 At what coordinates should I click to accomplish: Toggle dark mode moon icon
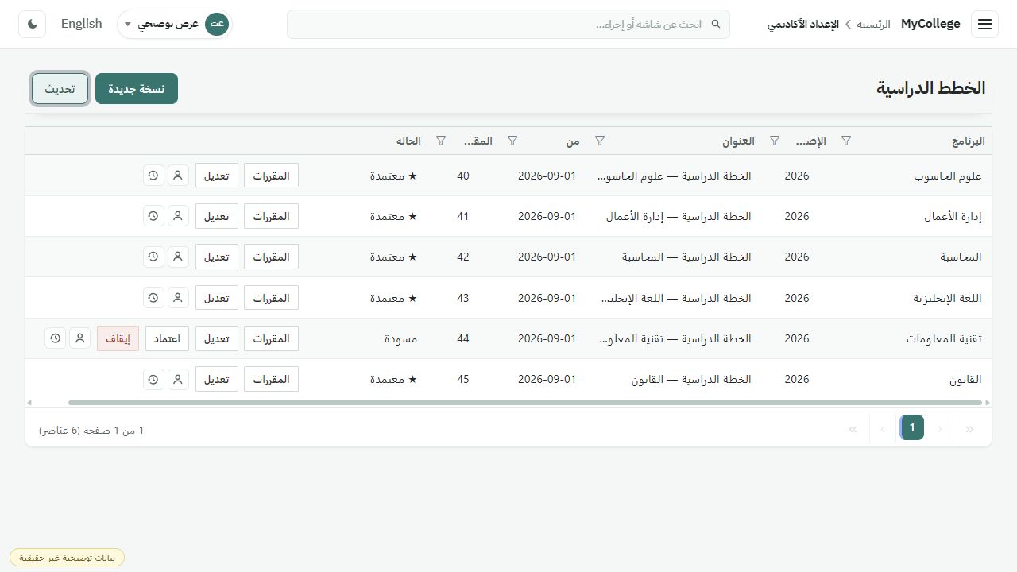[33, 24]
